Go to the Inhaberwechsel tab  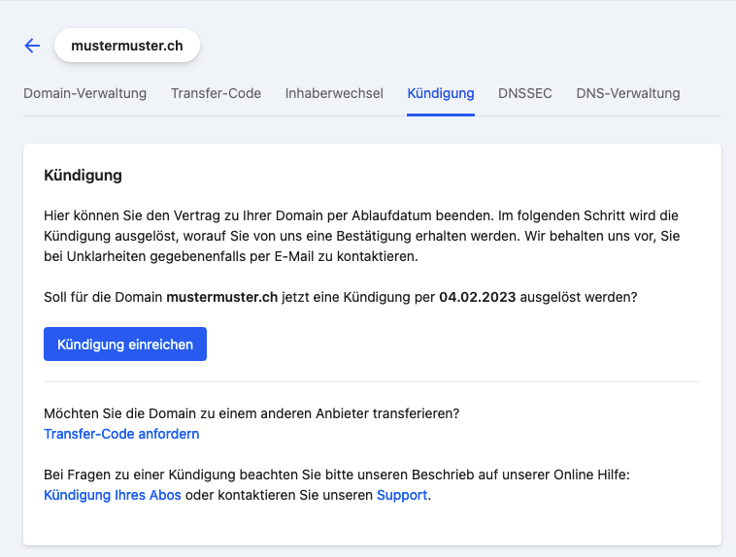click(x=334, y=94)
